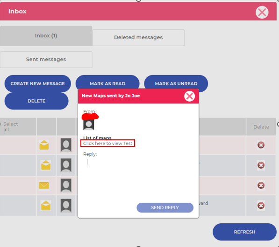The height and width of the screenshot is (247, 279).
Task: Close the New Maps message popup
Action: pyautogui.click(x=189, y=96)
